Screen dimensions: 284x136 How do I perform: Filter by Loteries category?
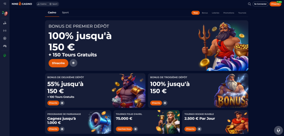click(215, 13)
